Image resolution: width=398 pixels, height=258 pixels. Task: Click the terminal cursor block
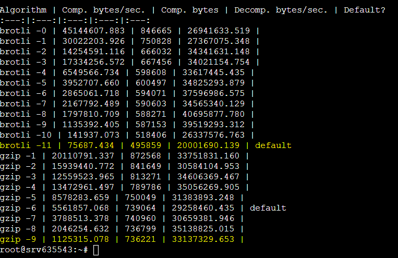[96, 250]
